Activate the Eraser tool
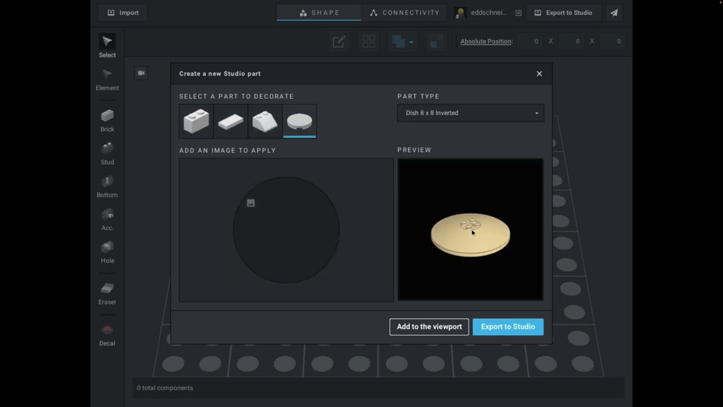 tap(107, 293)
